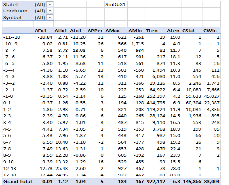The image size is (229, 185).
Task: Click TLen value 414,795
Action: (156, 103)
